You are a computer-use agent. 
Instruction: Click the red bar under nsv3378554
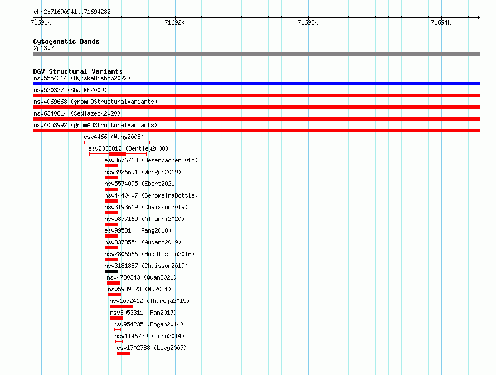click(x=111, y=248)
